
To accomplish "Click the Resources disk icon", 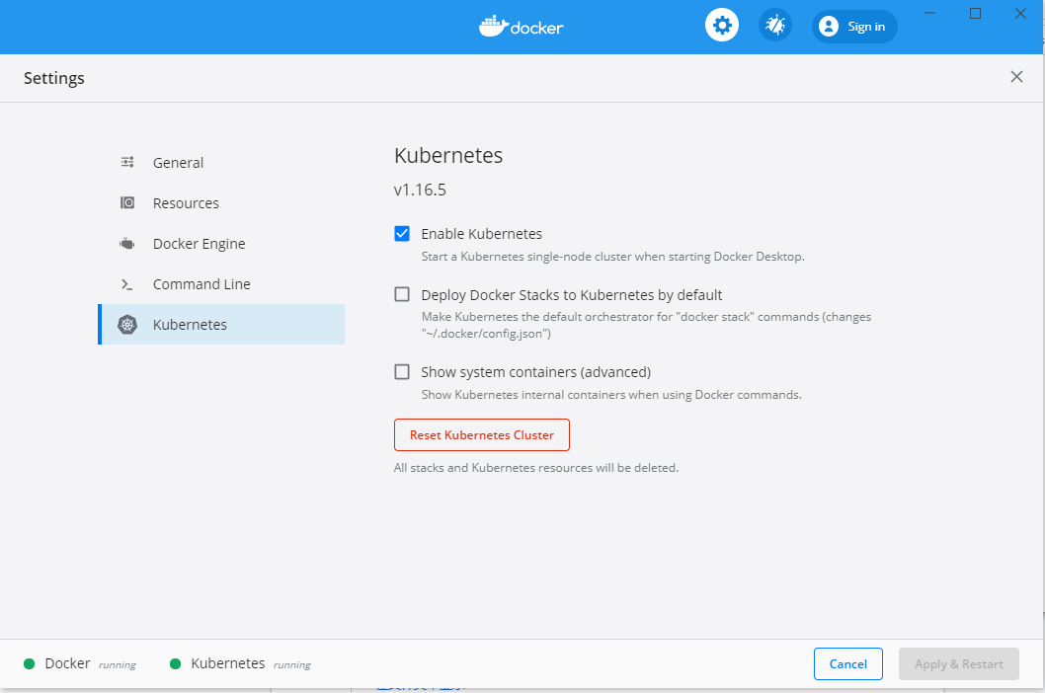I will coord(127,203).
